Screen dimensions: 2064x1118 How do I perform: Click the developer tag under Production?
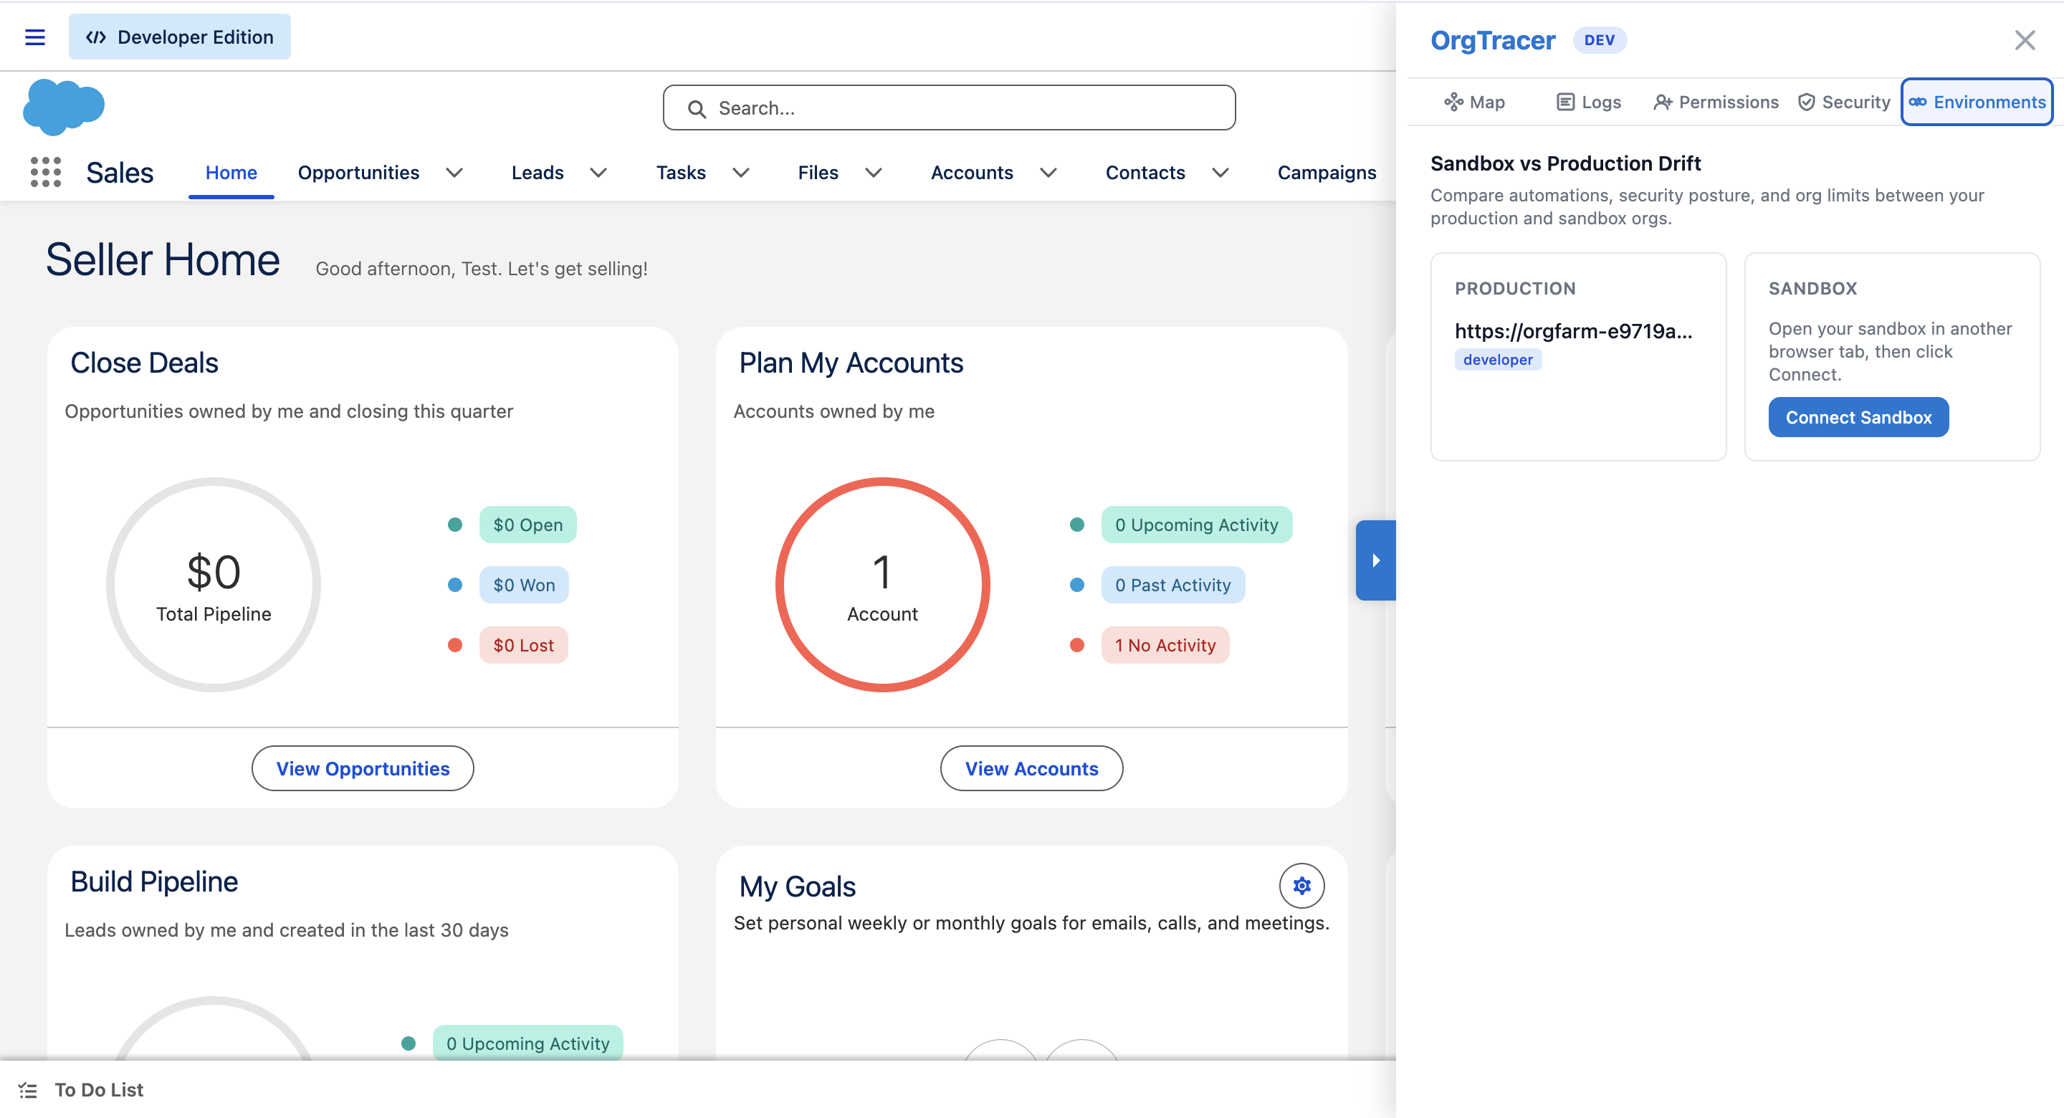pos(1498,360)
